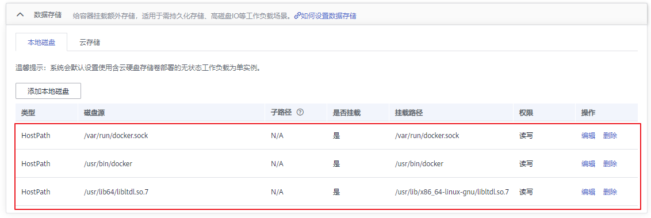Click the 权限 column header
This screenshot has width=651, height=218.
pyautogui.click(x=526, y=113)
